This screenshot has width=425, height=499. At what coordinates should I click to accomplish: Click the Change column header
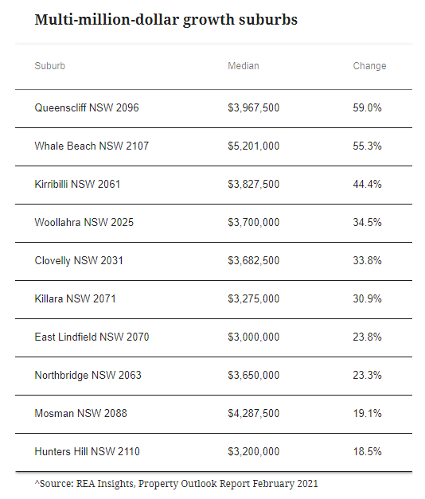click(x=369, y=66)
